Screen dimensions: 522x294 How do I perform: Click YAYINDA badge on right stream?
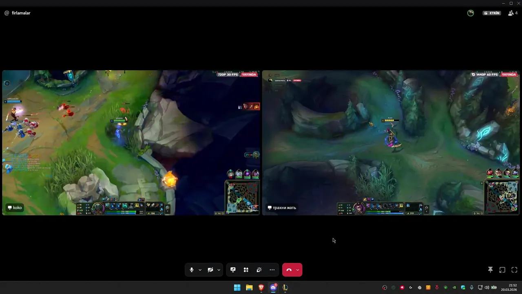509,75
